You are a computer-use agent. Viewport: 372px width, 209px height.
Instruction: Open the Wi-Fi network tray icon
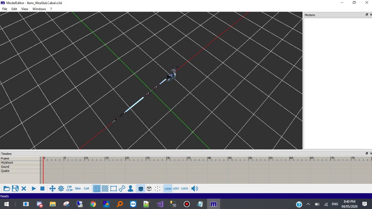click(326, 204)
